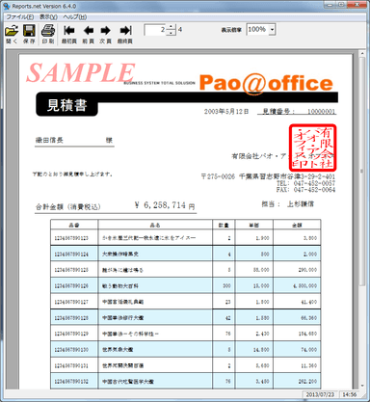Jump to last page with 最終頁 icon
This screenshot has height=402, width=370.
click(125, 31)
